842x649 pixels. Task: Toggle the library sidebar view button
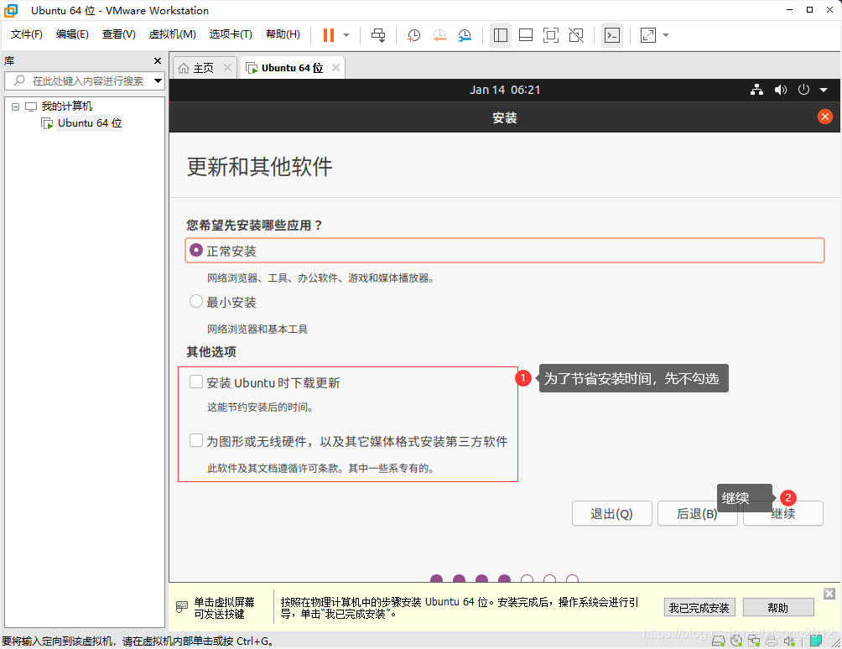point(501,35)
